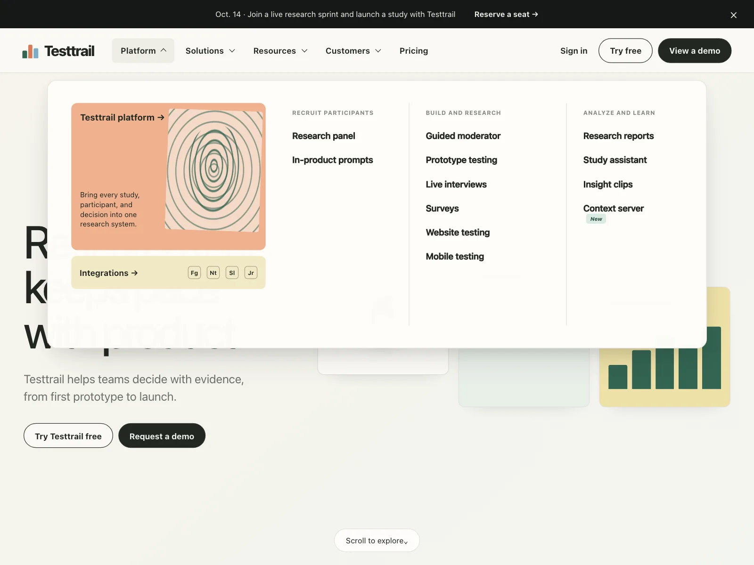Choose Context server
754x565 pixels.
pyautogui.click(x=614, y=209)
